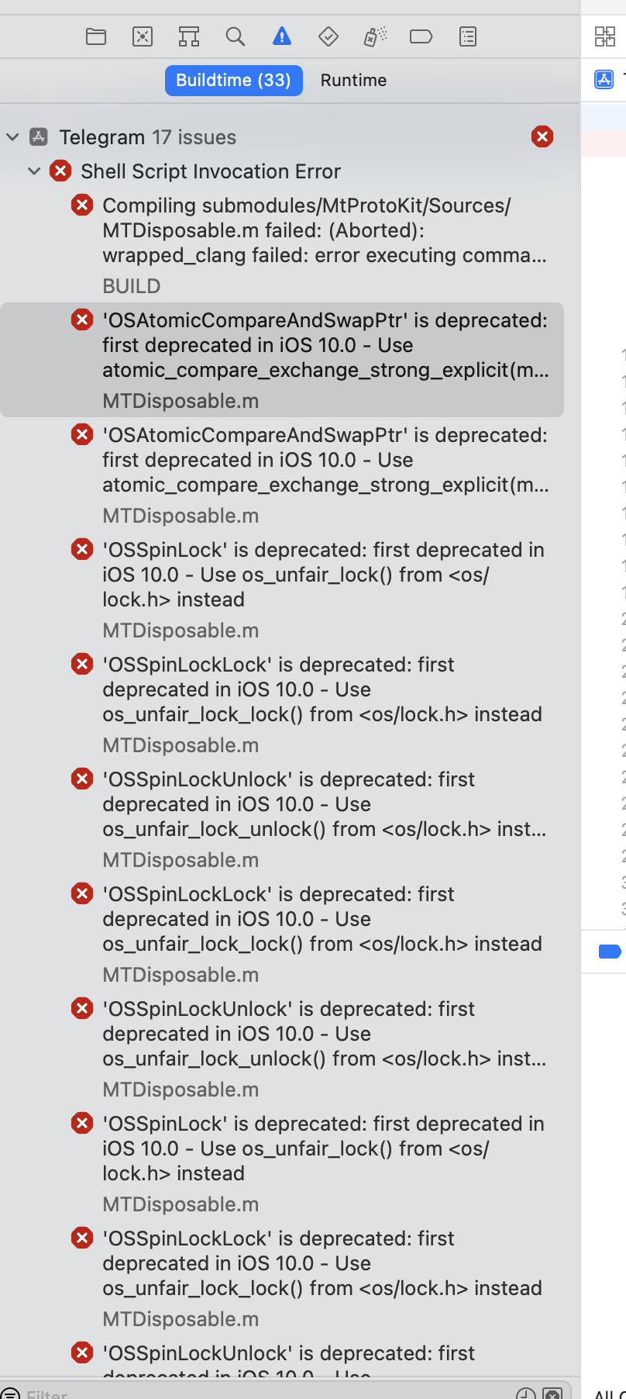Viewport: 626px width, 1399px height.
Task: Open the Source Control navigator
Action: coord(142,36)
